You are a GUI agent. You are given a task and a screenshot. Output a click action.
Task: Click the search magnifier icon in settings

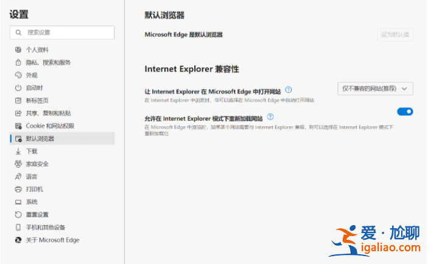pyautogui.click(x=18, y=33)
